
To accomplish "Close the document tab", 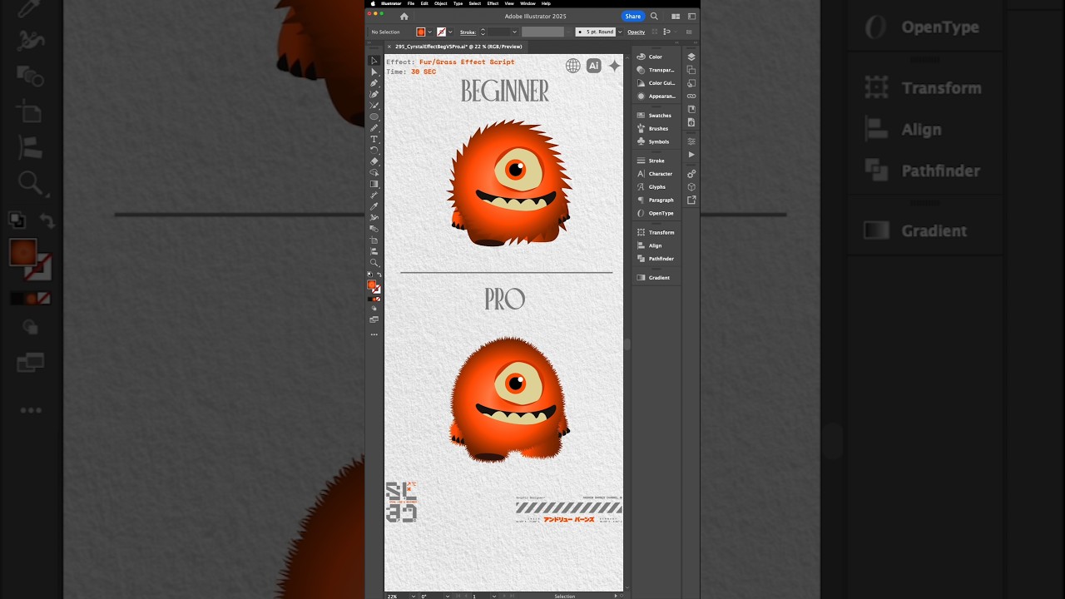I will click(x=389, y=47).
